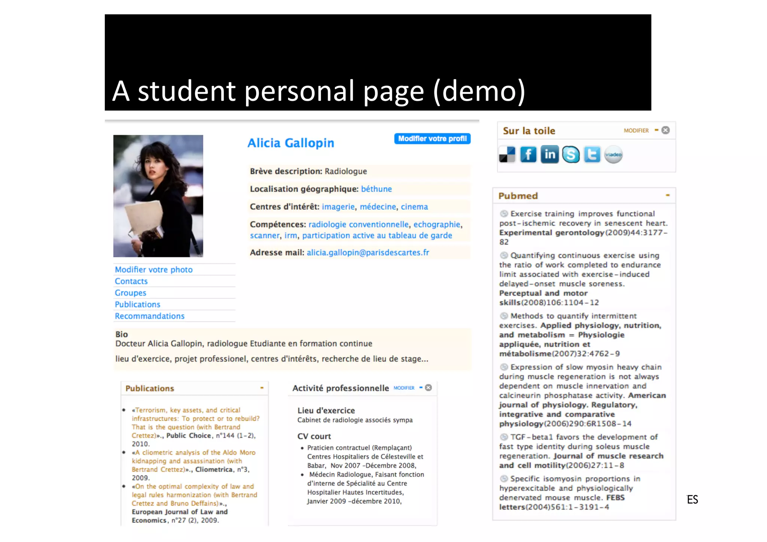Collapse the Publications widget

click(262, 388)
